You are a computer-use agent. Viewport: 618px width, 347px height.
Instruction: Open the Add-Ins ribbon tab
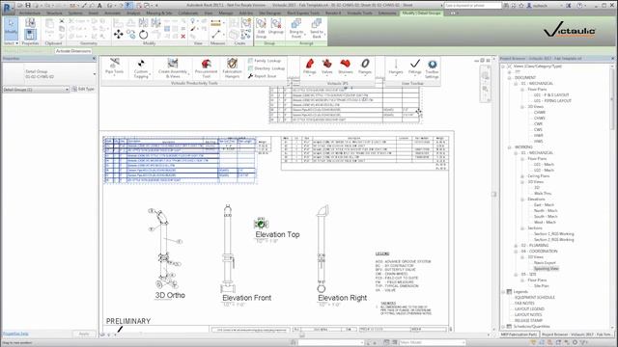246,13
